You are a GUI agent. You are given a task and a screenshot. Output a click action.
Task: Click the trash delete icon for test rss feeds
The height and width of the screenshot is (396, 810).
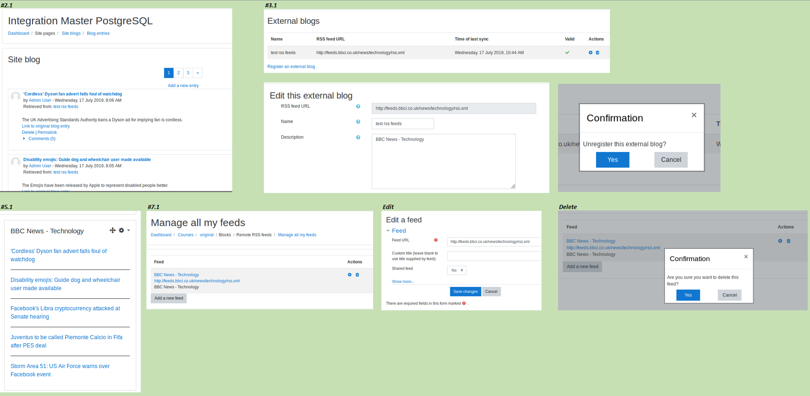click(598, 53)
